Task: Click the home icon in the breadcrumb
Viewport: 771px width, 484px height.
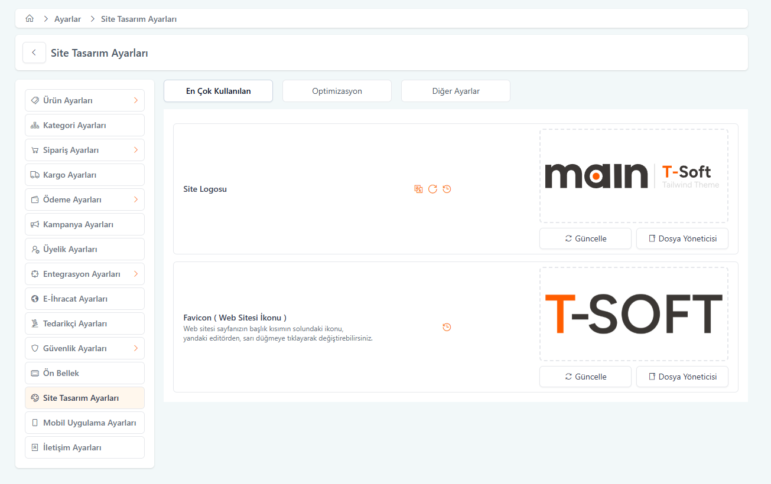Action: coord(30,19)
